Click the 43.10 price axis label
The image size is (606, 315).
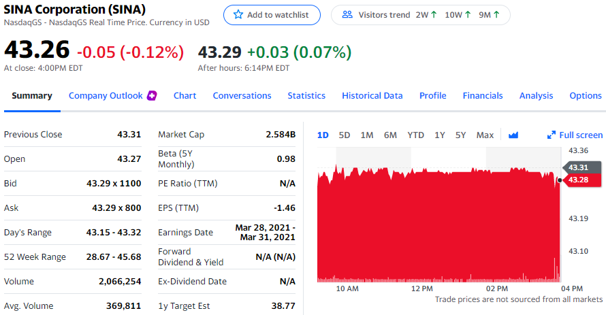click(x=578, y=251)
